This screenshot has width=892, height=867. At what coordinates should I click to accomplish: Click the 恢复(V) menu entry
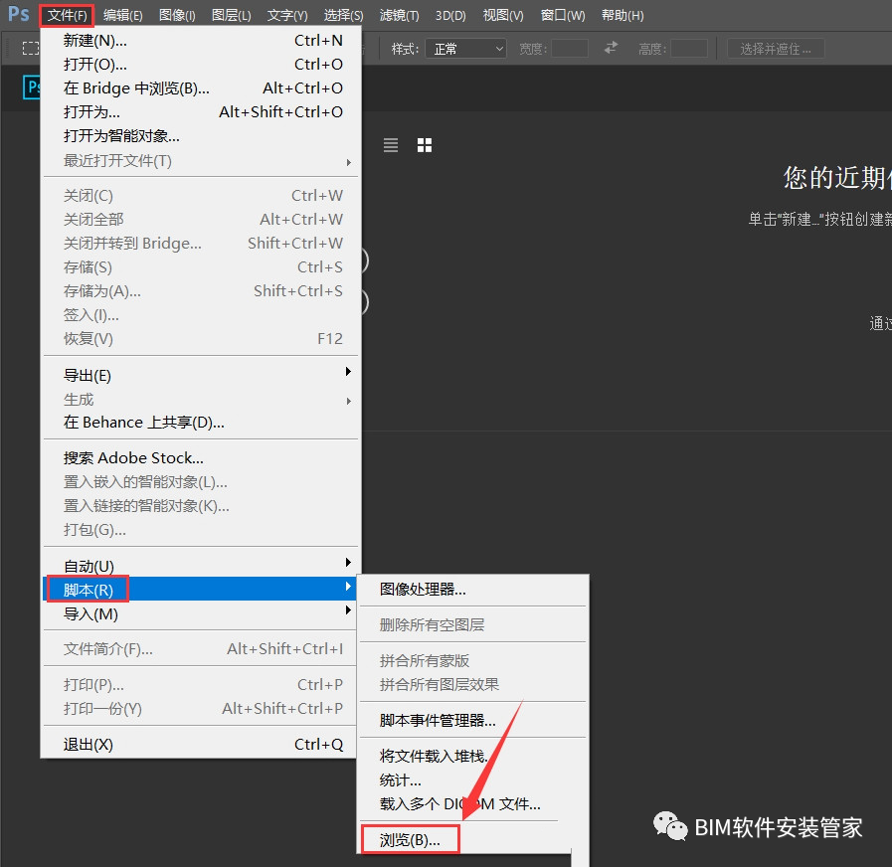(x=201, y=339)
